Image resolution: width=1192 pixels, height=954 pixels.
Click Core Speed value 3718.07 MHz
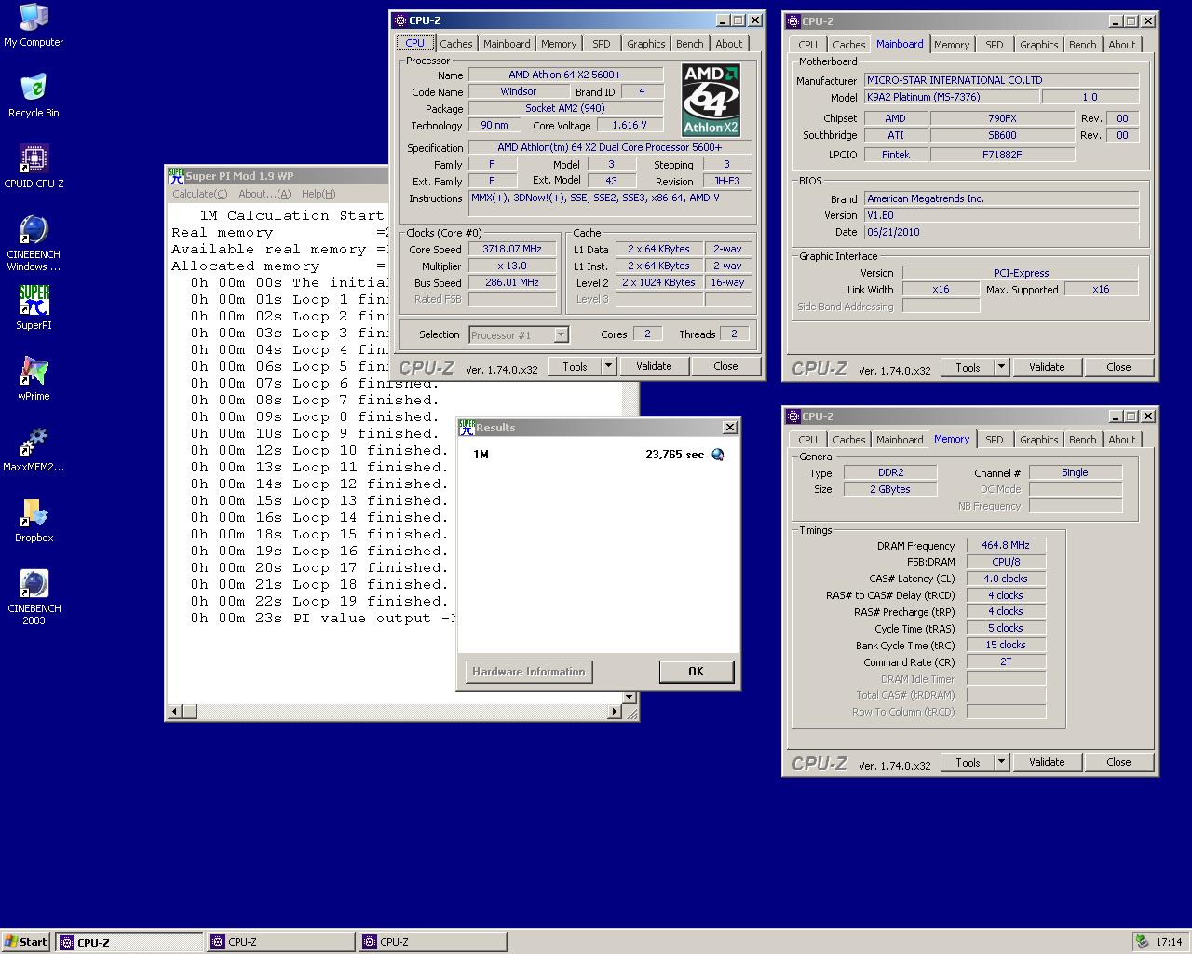pyautogui.click(x=512, y=249)
